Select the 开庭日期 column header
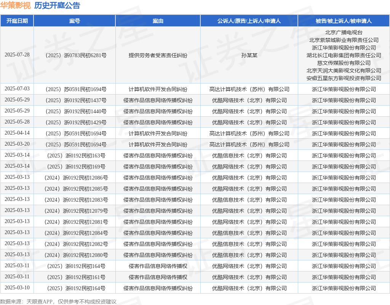This screenshot has height=305, width=390. click(x=17, y=21)
